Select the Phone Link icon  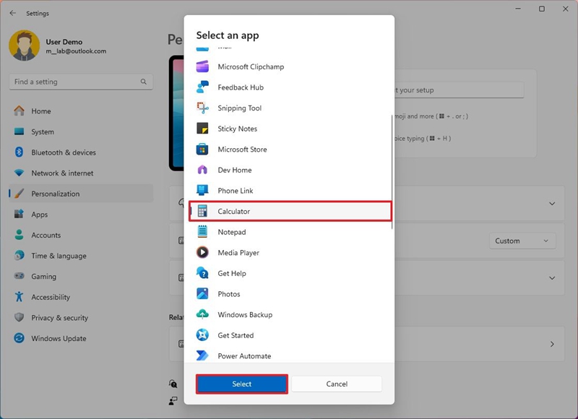(202, 191)
